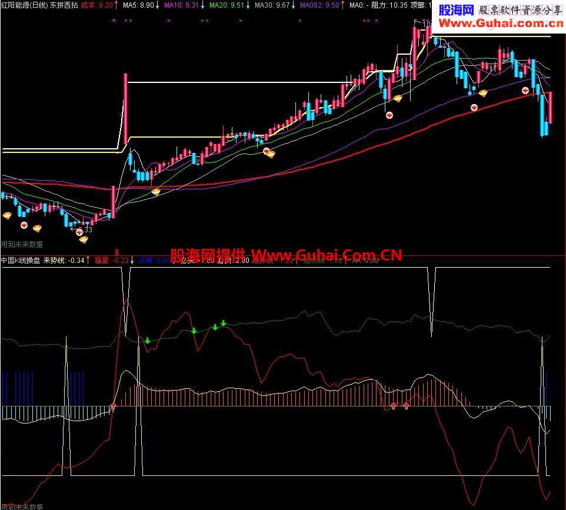The width and height of the screenshot is (566, 510).
Task: Click the 用到未来数据 notice in the main chart
Action: pyautogui.click(x=22, y=245)
